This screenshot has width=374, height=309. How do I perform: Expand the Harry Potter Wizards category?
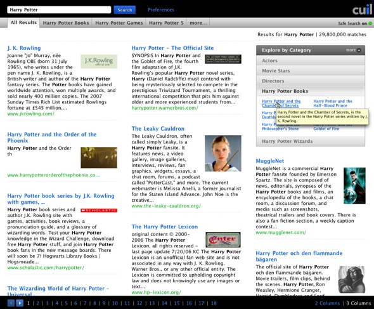pyautogui.click(x=311, y=141)
